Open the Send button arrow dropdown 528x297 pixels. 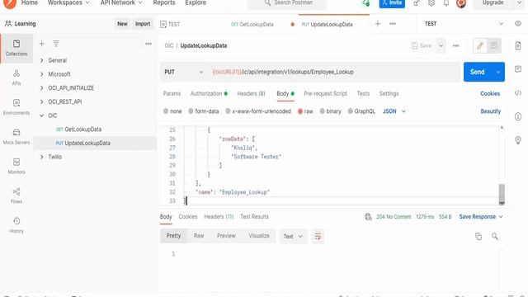tap(498, 72)
